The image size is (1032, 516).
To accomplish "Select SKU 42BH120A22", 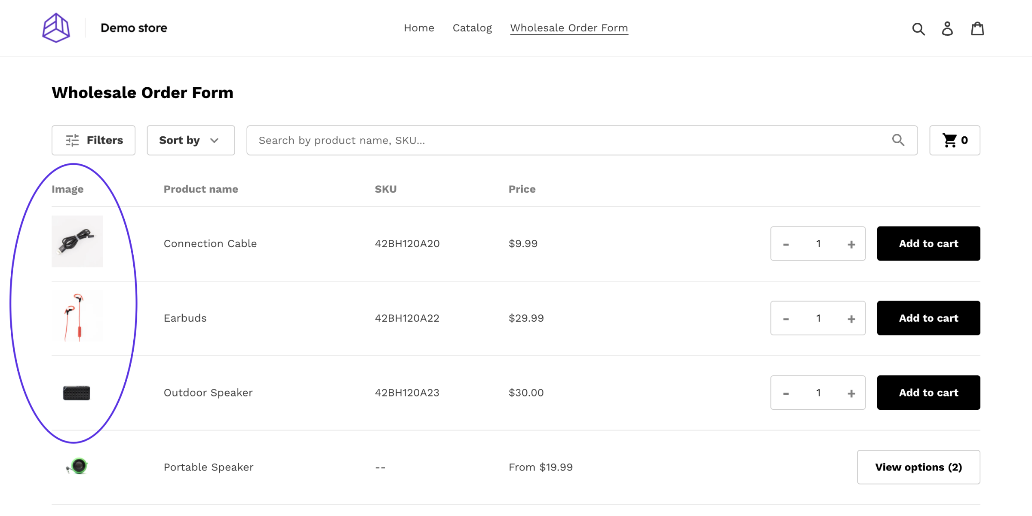I will tap(407, 318).
